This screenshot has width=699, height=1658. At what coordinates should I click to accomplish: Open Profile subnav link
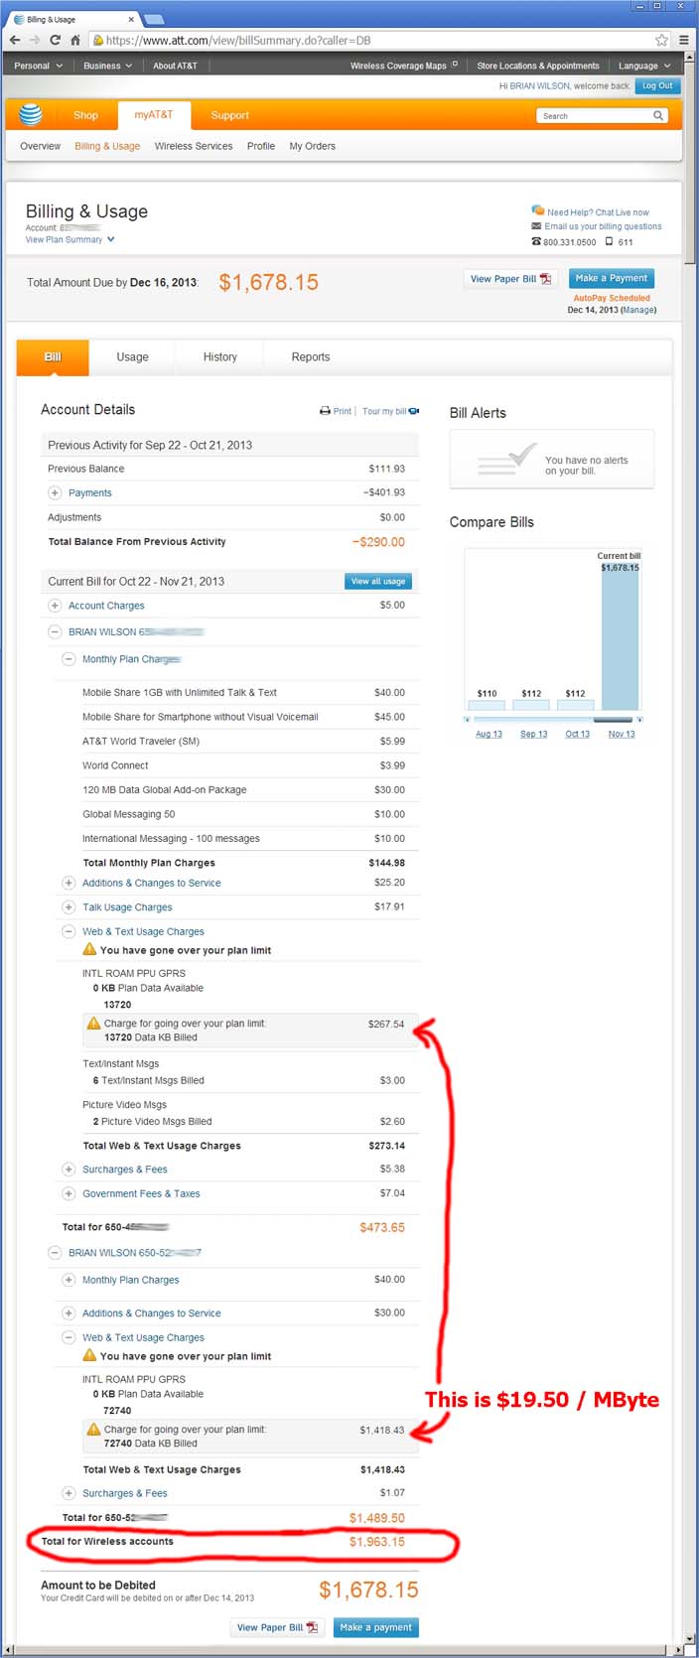click(x=261, y=146)
